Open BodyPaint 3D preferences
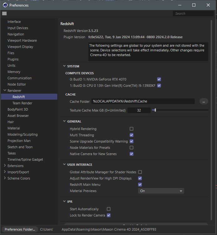The width and height of the screenshot is (217, 235). [x=18, y=109]
